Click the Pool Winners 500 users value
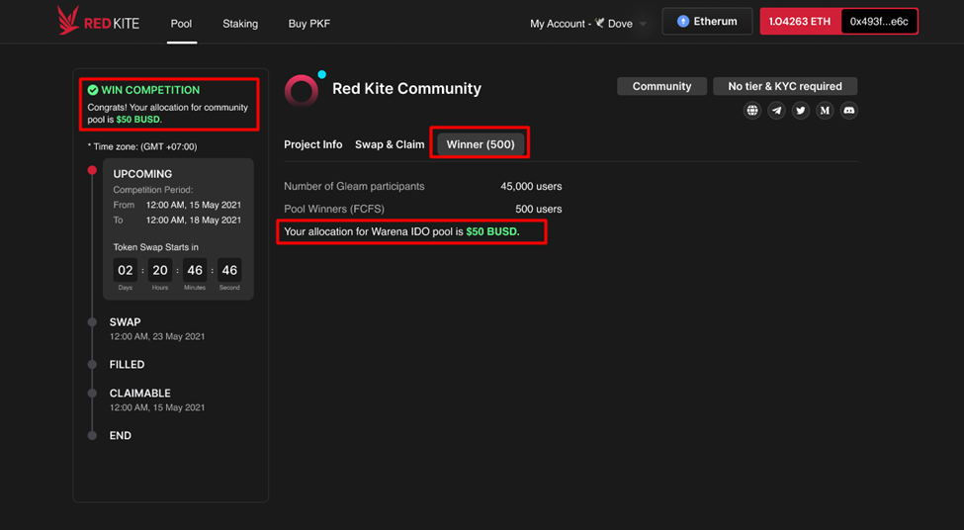This screenshot has width=964, height=530. click(x=539, y=209)
